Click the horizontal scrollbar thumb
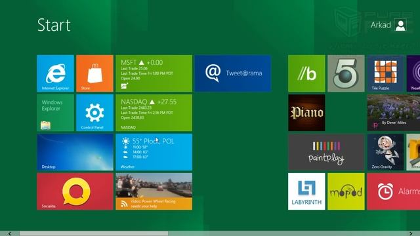Viewport: 420px width, 236px height. [94, 233]
